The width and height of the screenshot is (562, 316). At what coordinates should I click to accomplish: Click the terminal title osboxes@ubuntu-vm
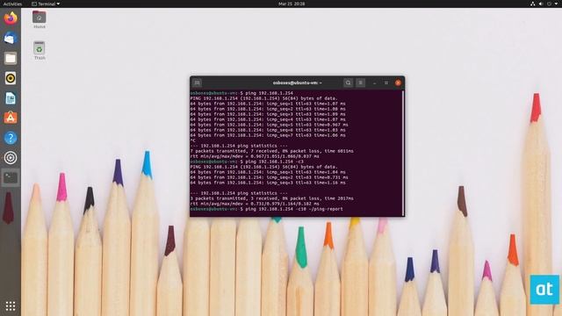[297, 83]
